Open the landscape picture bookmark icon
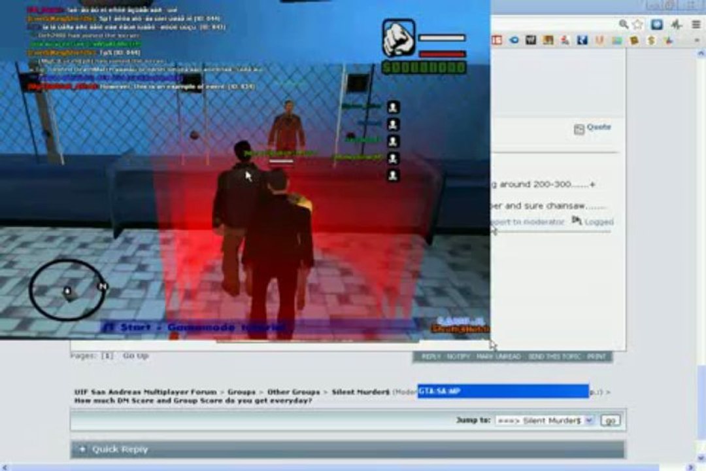Image resolution: width=706 pixels, height=471 pixels. pos(616,41)
